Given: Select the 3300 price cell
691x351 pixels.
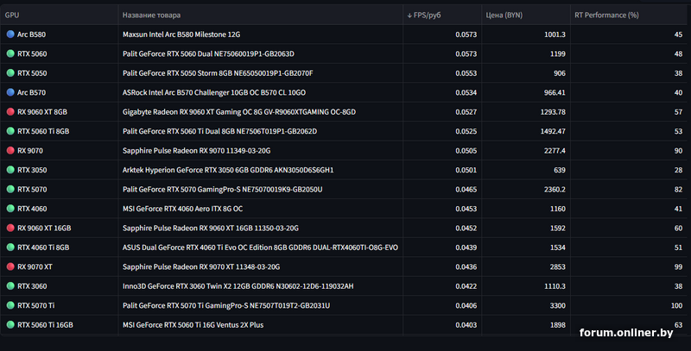Looking at the screenshot, I should point(554,305).
